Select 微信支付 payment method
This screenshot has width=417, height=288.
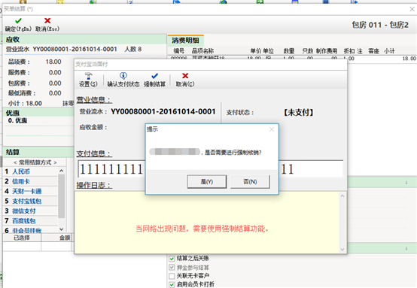tap(30, 211)
